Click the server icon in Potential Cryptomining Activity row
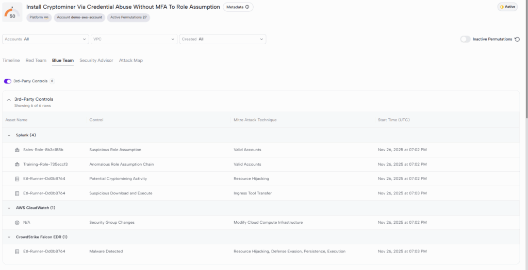The width and height of the screenshot is (528, 270). (17, 178)
